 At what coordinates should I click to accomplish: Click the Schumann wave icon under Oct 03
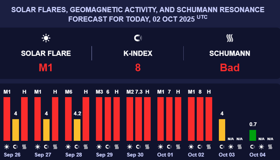[x=240, y=147]
